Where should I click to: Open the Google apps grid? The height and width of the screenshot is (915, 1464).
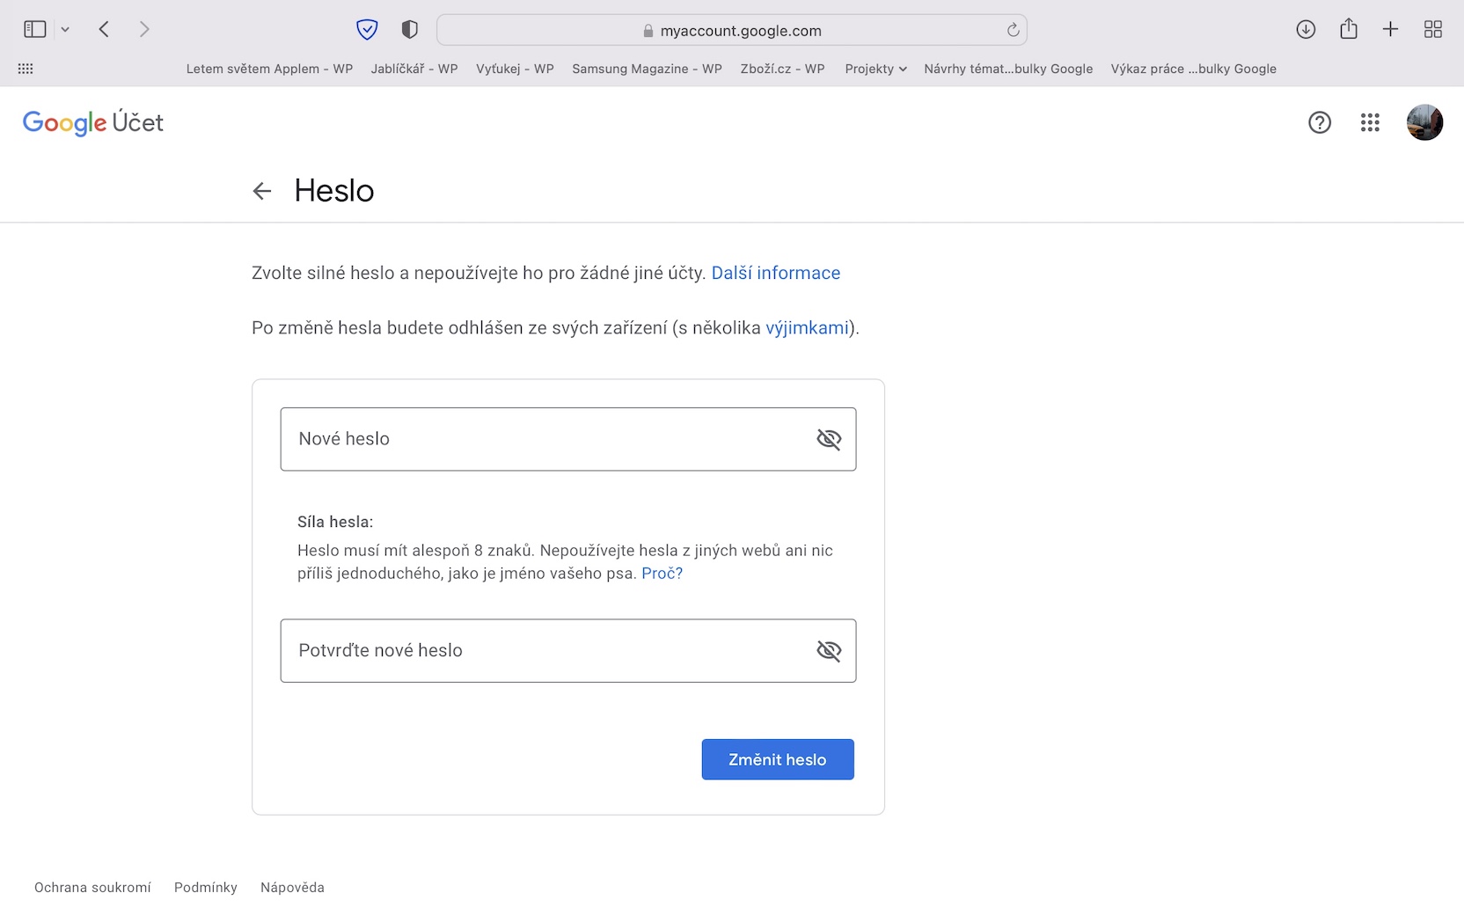pos(1370,122)
